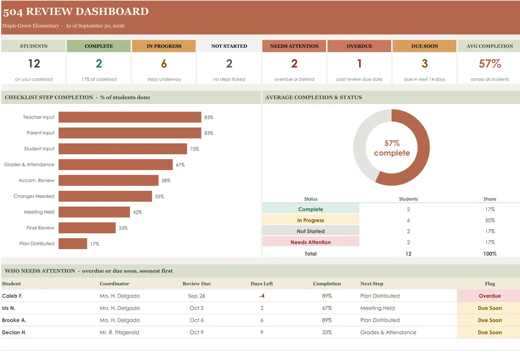The image size is (520, 352).
Task: Select the DUE SOON card header
Action: coord(425,46)
